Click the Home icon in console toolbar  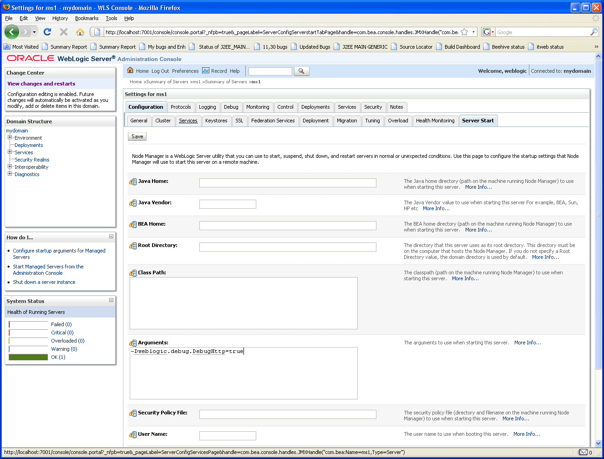click(130, 71)
